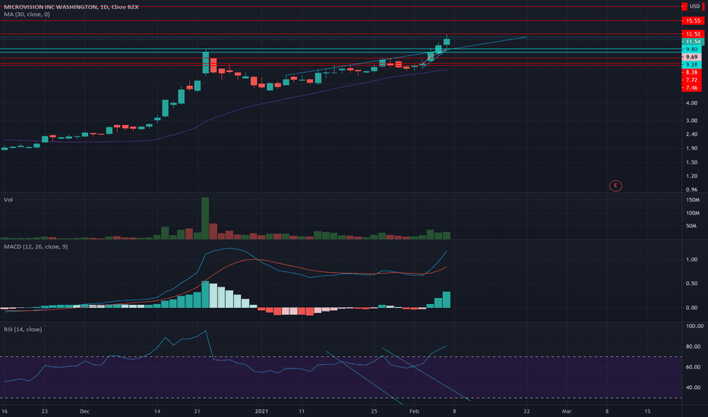This screenshot has width=708, height=417.
Task: Click the 11.54 current price label
Action: point(693,42)
